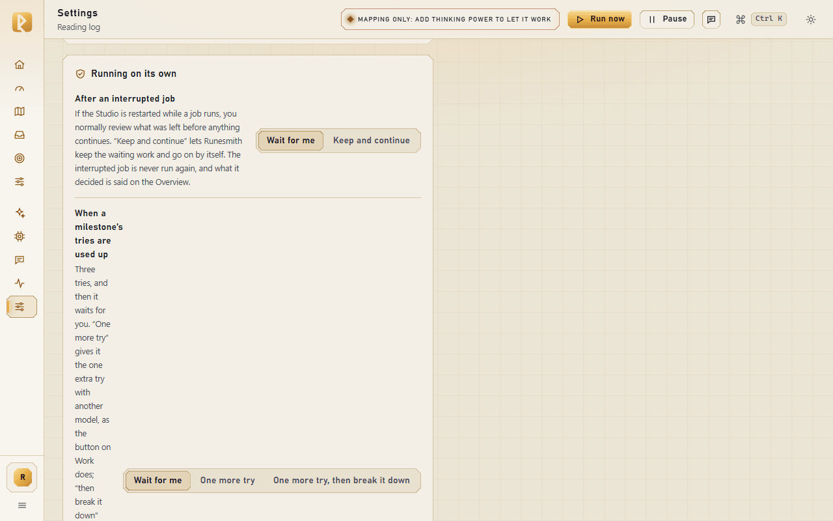Open the sparkles icon in sidebar
Viewport: 833px width, 521px height.
pyautogui.click(x=20, y=213)
